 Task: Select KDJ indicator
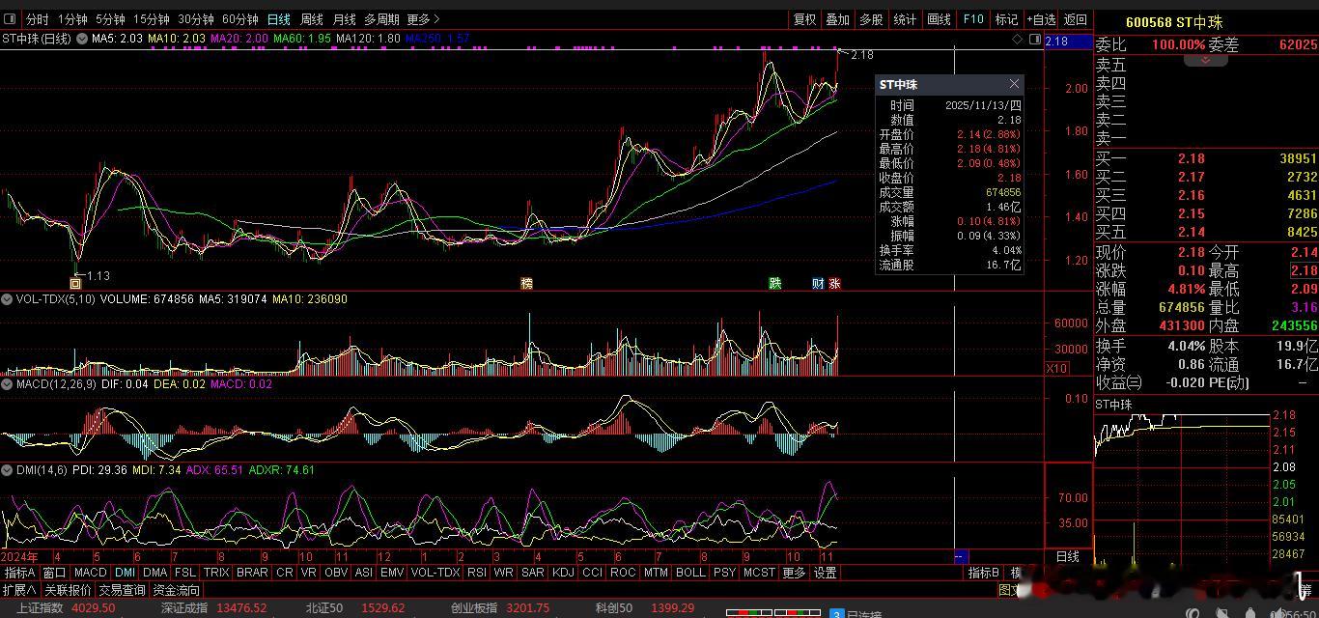click(x=563, y=573)
